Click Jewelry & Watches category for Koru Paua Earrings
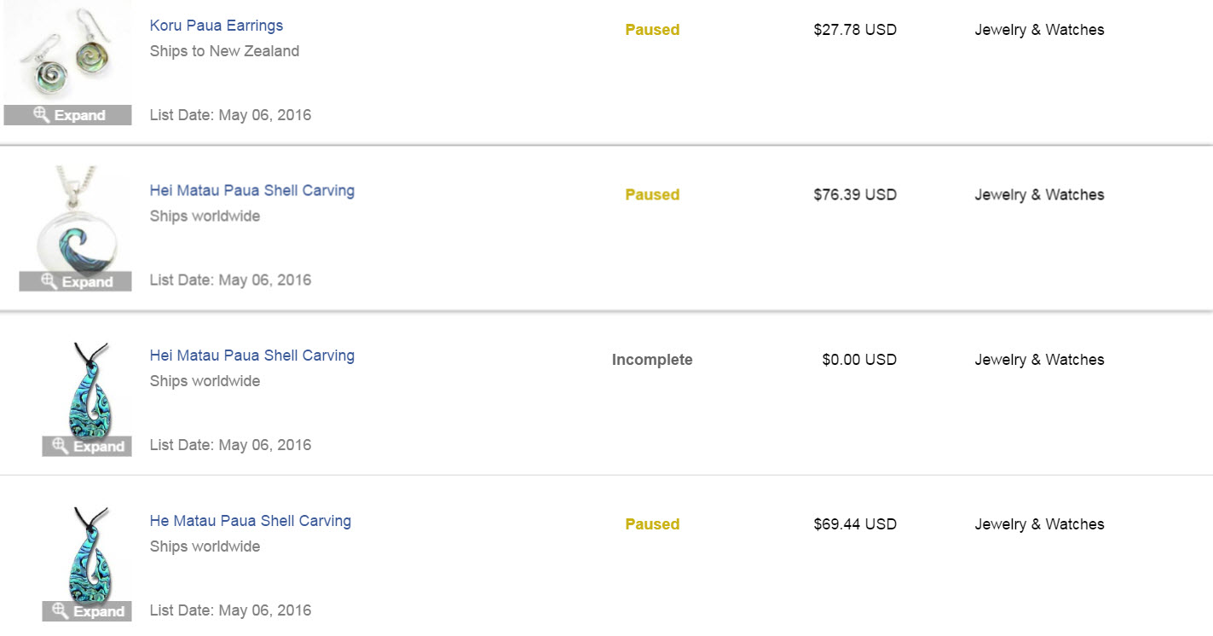1213x636 pixels. pos(1039,30)
